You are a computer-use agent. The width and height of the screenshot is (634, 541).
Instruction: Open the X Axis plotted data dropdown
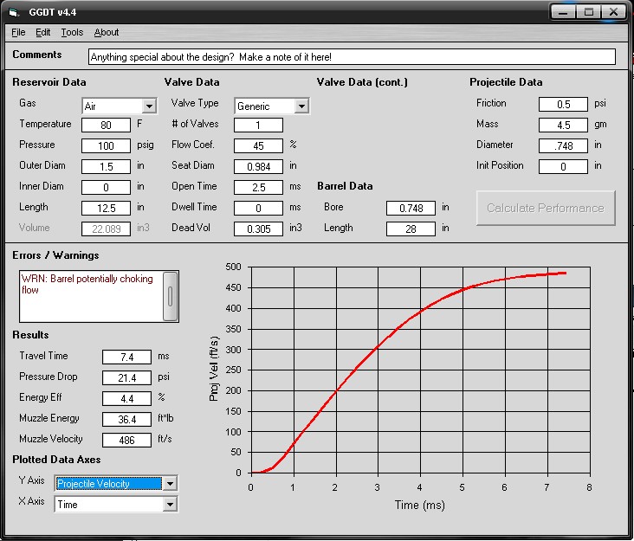click(x=170, y=505)
